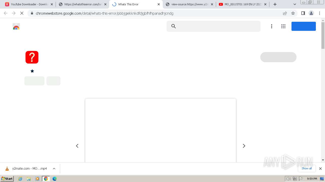
Task: Open the tab search dropdown
Action: (x=295, y=4)
